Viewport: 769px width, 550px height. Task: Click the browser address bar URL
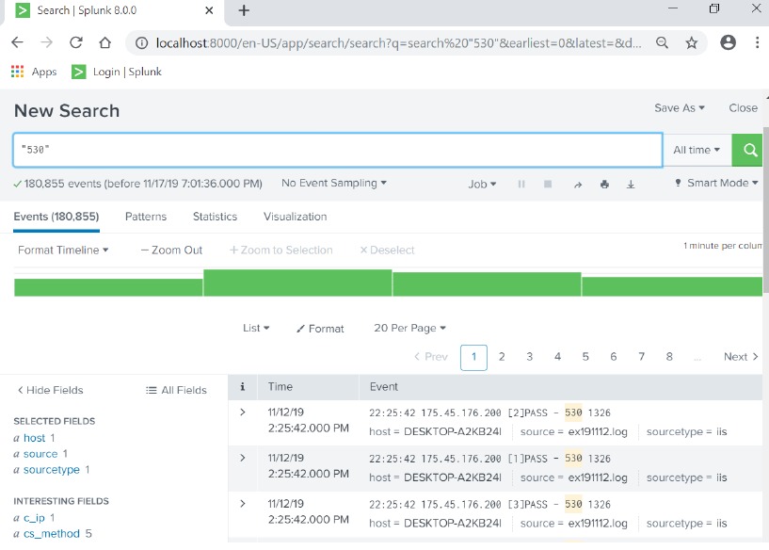point(398,43)
